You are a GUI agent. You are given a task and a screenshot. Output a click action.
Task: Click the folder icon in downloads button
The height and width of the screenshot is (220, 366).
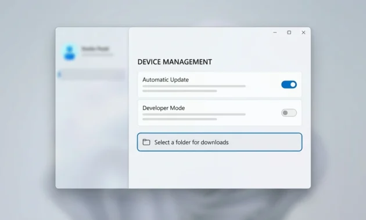point(146,142)
